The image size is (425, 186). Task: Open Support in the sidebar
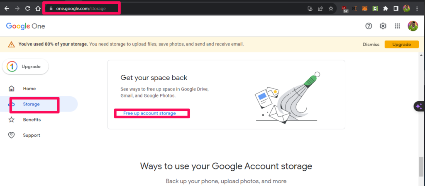point(32,135)
